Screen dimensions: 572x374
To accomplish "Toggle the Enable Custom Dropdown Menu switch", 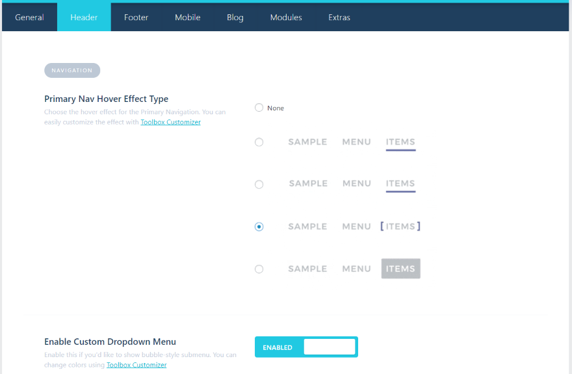I will tap(306, 347).
